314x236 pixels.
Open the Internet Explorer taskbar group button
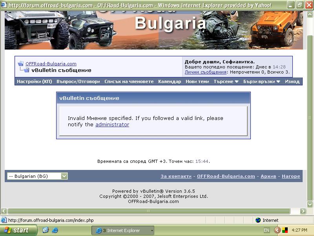click(x=123, y=230)
